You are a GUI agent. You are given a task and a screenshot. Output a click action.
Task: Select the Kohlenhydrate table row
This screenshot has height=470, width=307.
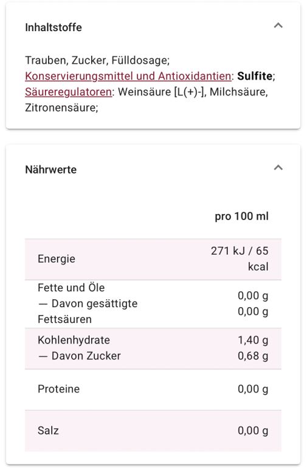click(153, 348)
